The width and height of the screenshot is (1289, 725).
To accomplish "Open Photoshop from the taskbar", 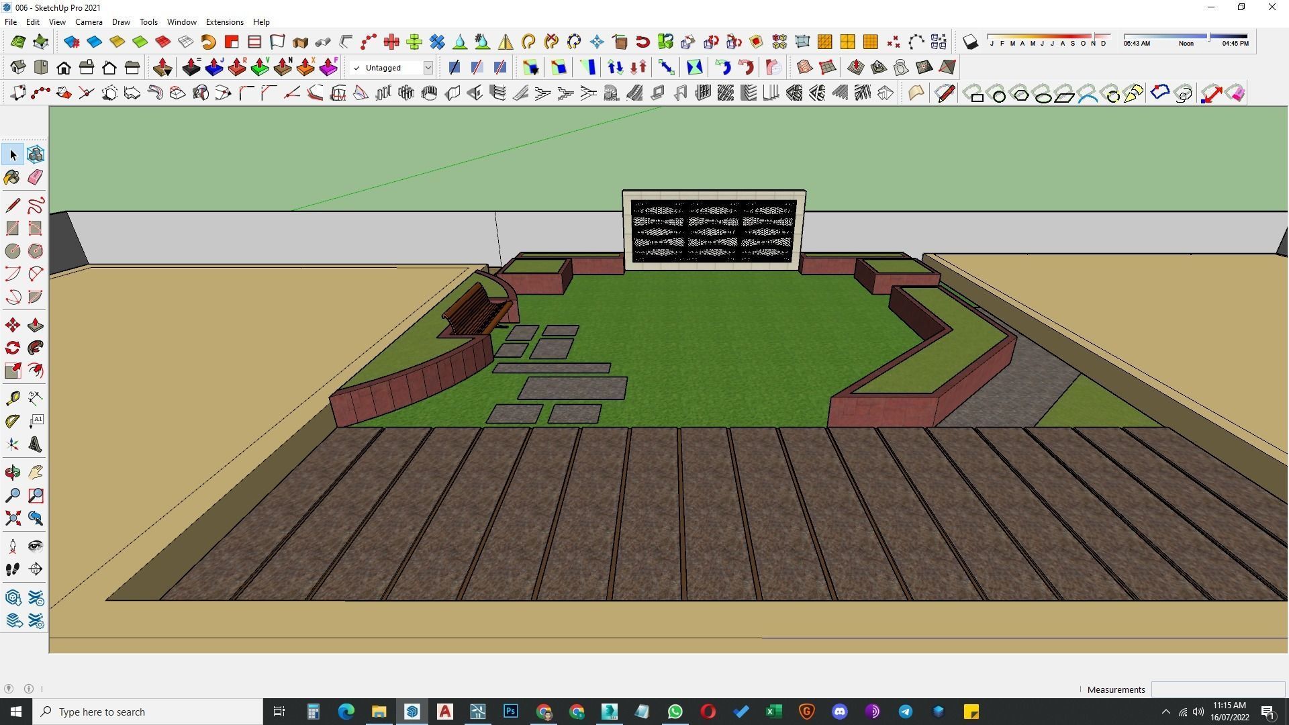I will pos(511,712).
